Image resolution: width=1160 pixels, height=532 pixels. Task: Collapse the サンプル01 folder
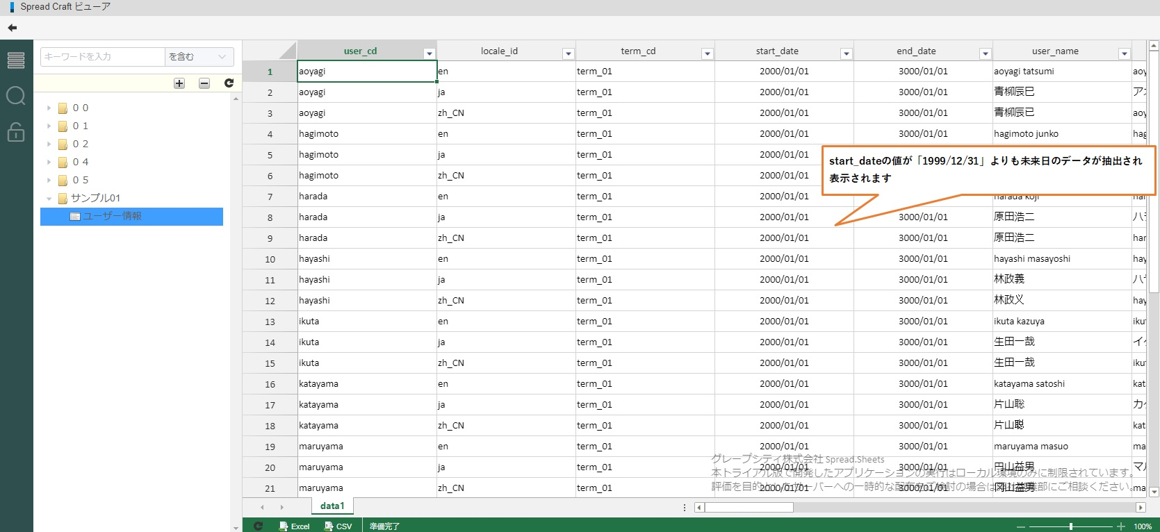49,199
